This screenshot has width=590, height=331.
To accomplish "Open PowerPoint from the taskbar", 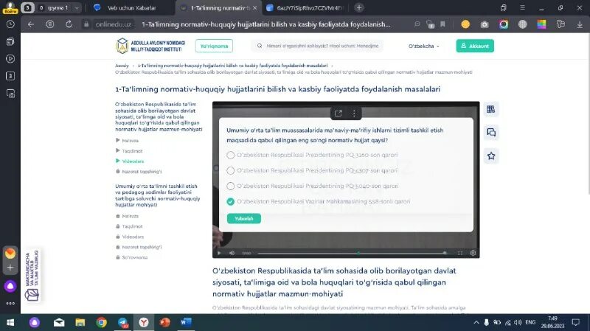I will (164, 322).
